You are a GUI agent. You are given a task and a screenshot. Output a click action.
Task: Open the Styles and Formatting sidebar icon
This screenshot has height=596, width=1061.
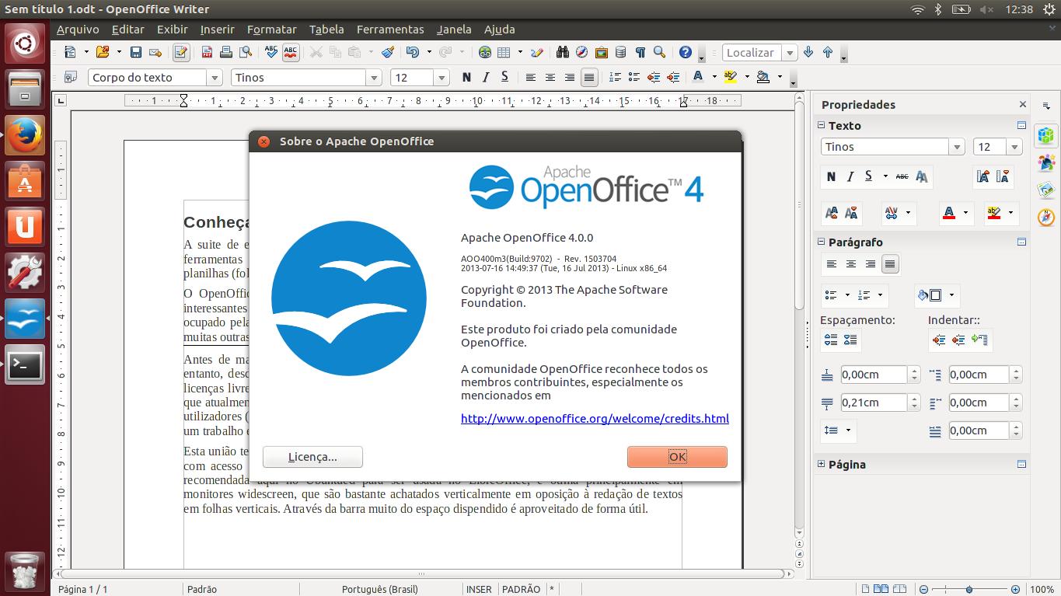pos(1046,162)
